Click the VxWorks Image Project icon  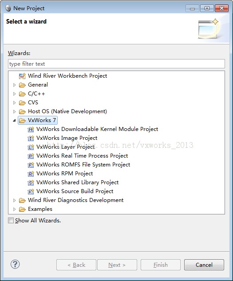coord(31,138)
